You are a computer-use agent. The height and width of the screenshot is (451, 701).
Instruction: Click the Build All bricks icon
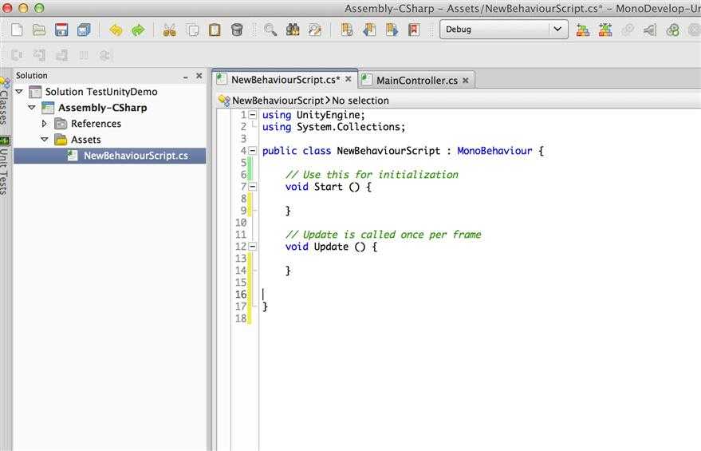[605, 30]
